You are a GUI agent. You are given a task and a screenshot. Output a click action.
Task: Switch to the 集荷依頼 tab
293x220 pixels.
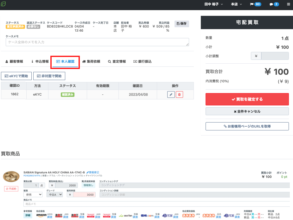pyautogui.click(x=91, y=61)
